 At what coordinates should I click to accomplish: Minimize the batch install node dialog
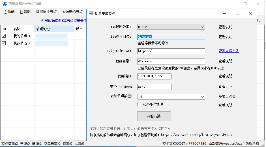224,13
